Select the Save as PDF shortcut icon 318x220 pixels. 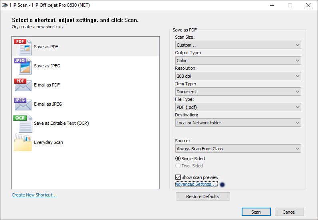[22, 47]
